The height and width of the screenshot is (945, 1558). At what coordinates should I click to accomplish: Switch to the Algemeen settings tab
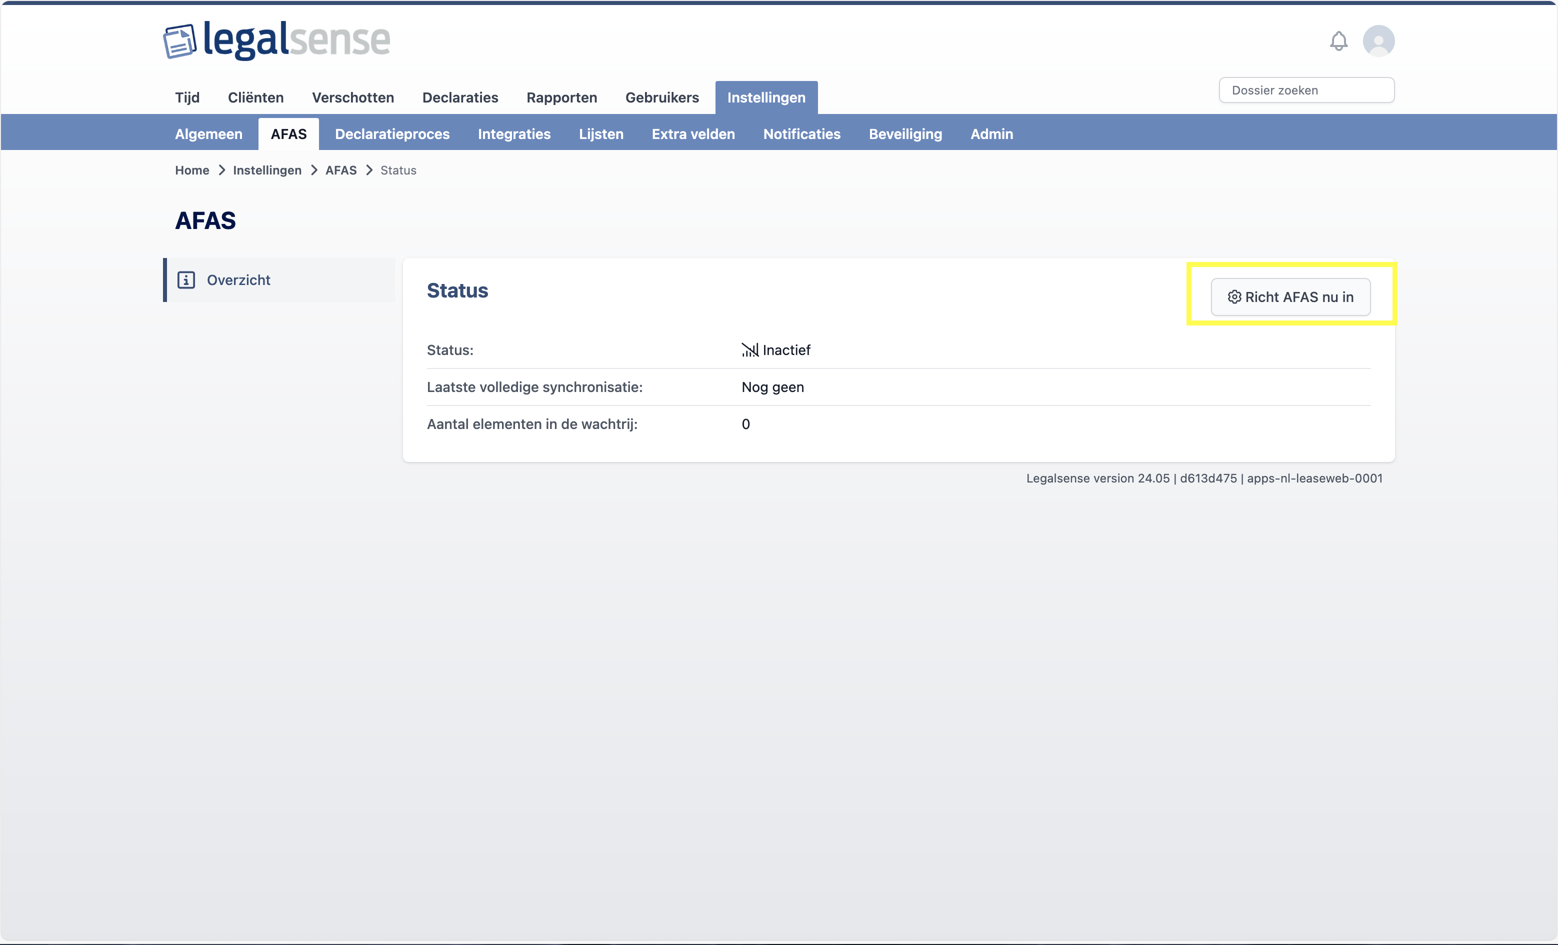coord(208,134)
